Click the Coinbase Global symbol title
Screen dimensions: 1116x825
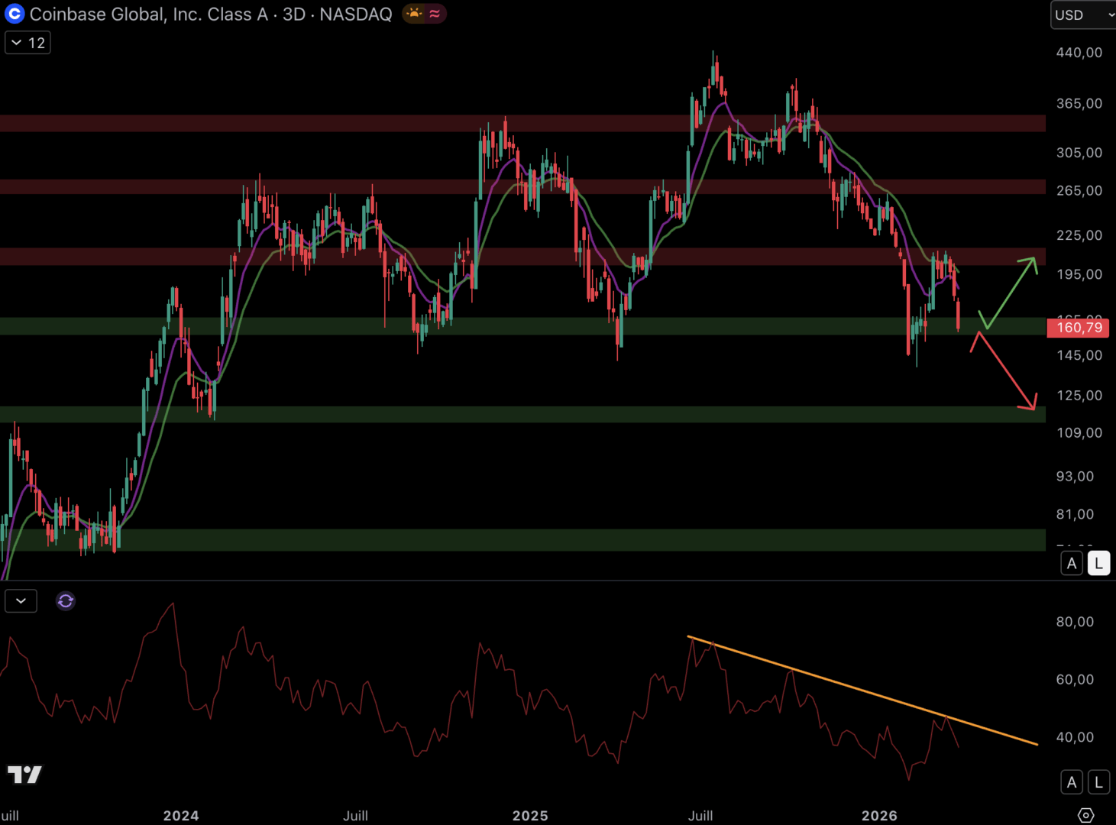210,14
